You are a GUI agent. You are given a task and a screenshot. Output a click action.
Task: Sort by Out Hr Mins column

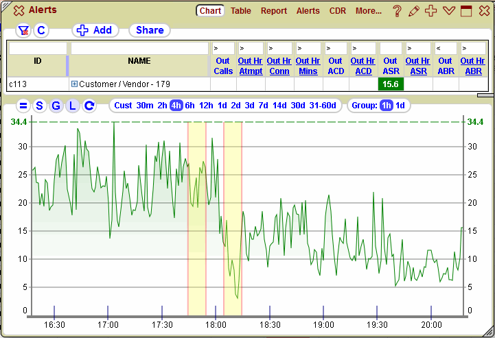[x=308, y=66]
